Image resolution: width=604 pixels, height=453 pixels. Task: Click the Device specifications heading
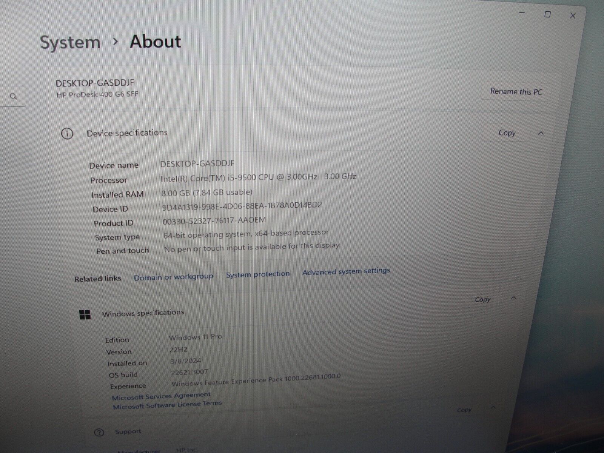[x=127, y=133]
